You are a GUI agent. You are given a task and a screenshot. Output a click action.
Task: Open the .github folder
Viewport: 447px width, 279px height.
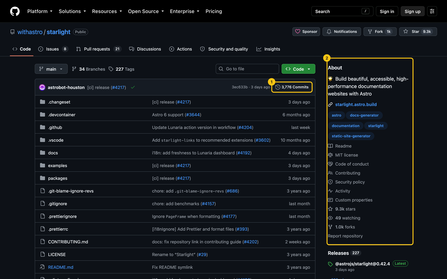click(x=55, y=127)
